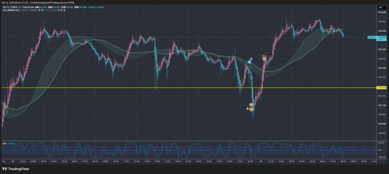The width and height of the screenshot is (389, 174).
Task: Click the RCI axis label −100.00
Action: click(x=381, y=157)
